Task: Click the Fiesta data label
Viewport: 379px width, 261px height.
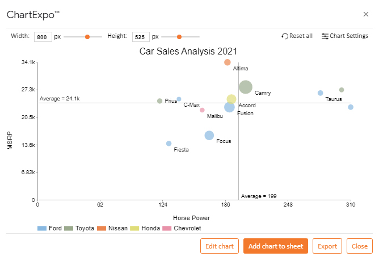Action: 181,150
